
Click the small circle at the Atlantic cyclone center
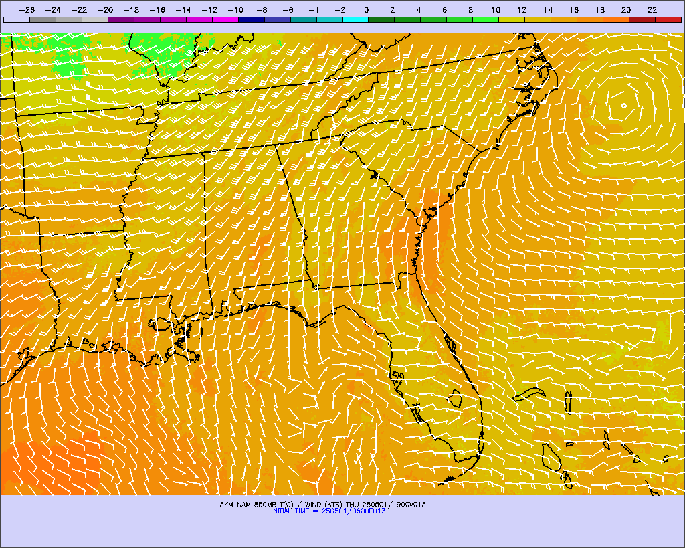[624, 106]
